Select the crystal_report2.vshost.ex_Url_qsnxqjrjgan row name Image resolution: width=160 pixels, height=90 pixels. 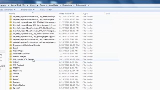(34, 42)
